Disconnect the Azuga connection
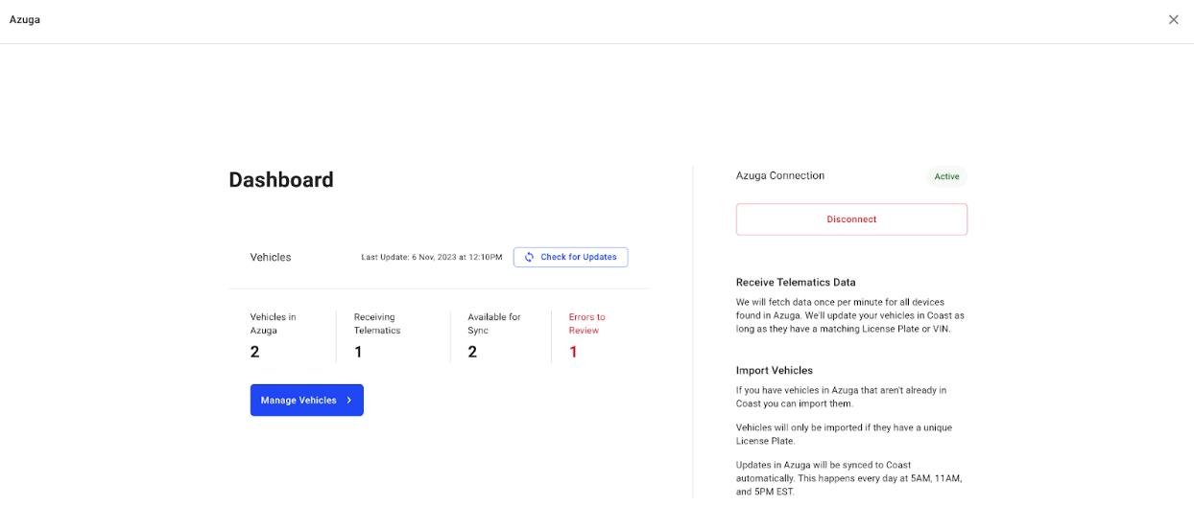The height and width of the screenshot is (529, 1194). click(851, 219)
